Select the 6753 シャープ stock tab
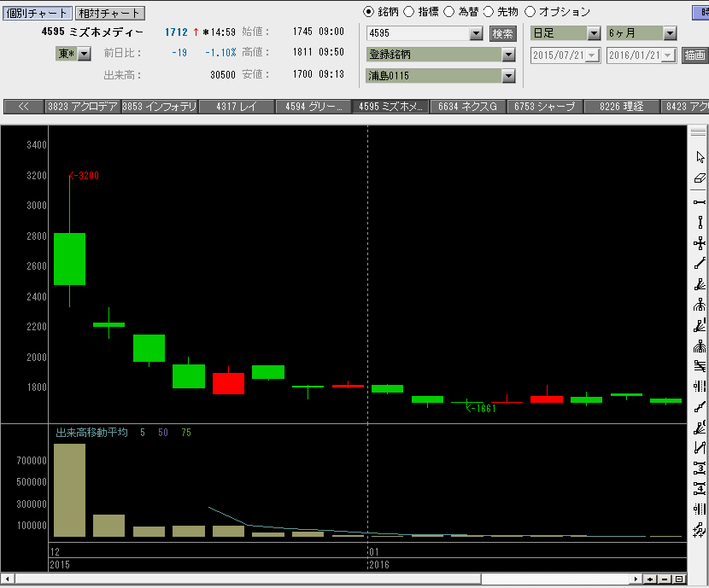Screen dimensions: 709x588 click(x=544, y=107)
